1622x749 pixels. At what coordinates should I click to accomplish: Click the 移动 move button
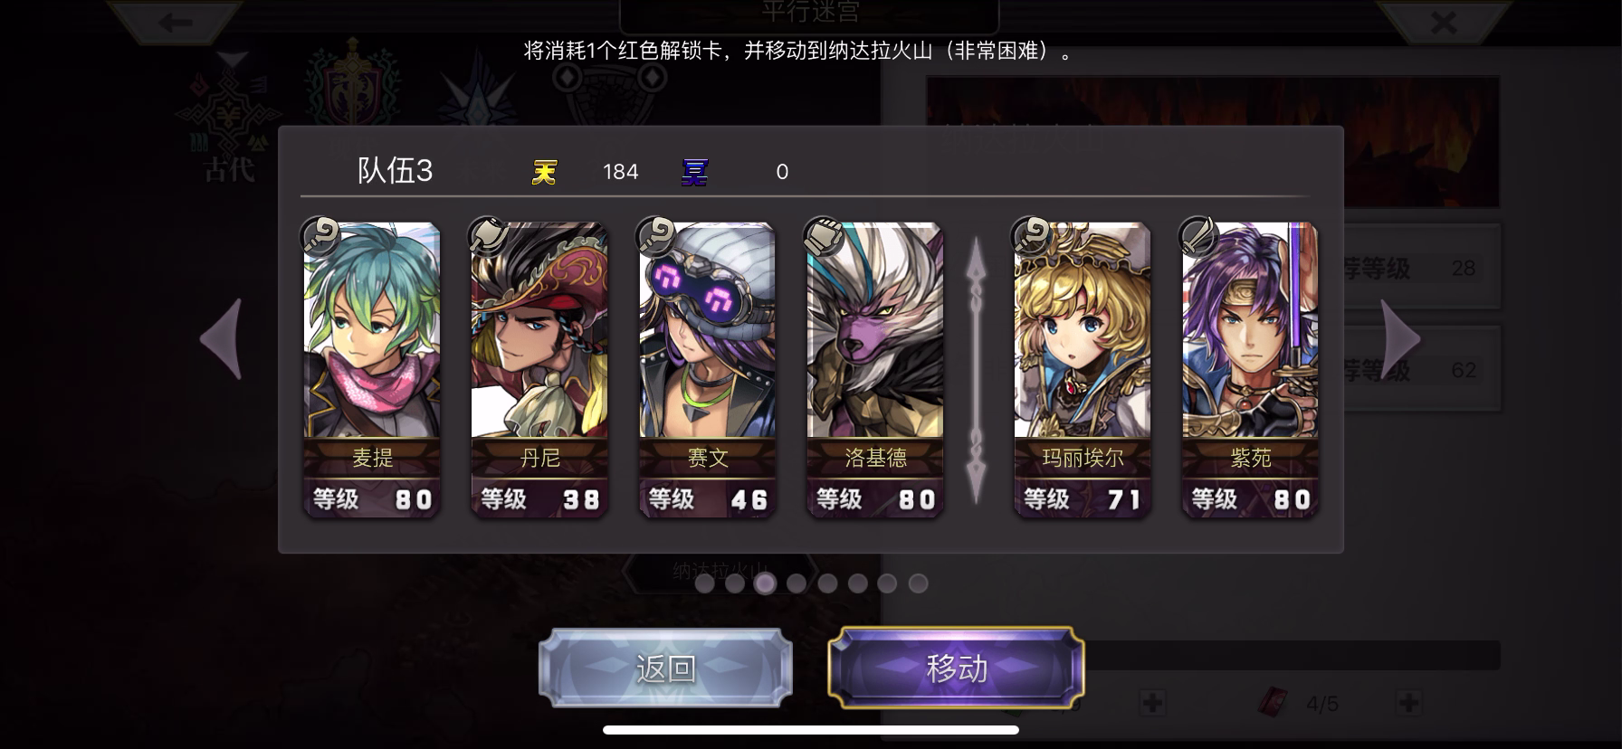coord(956,668)
